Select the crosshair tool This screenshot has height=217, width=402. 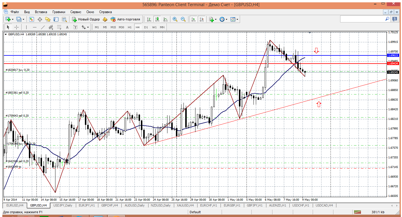click(x=17, y=27)
